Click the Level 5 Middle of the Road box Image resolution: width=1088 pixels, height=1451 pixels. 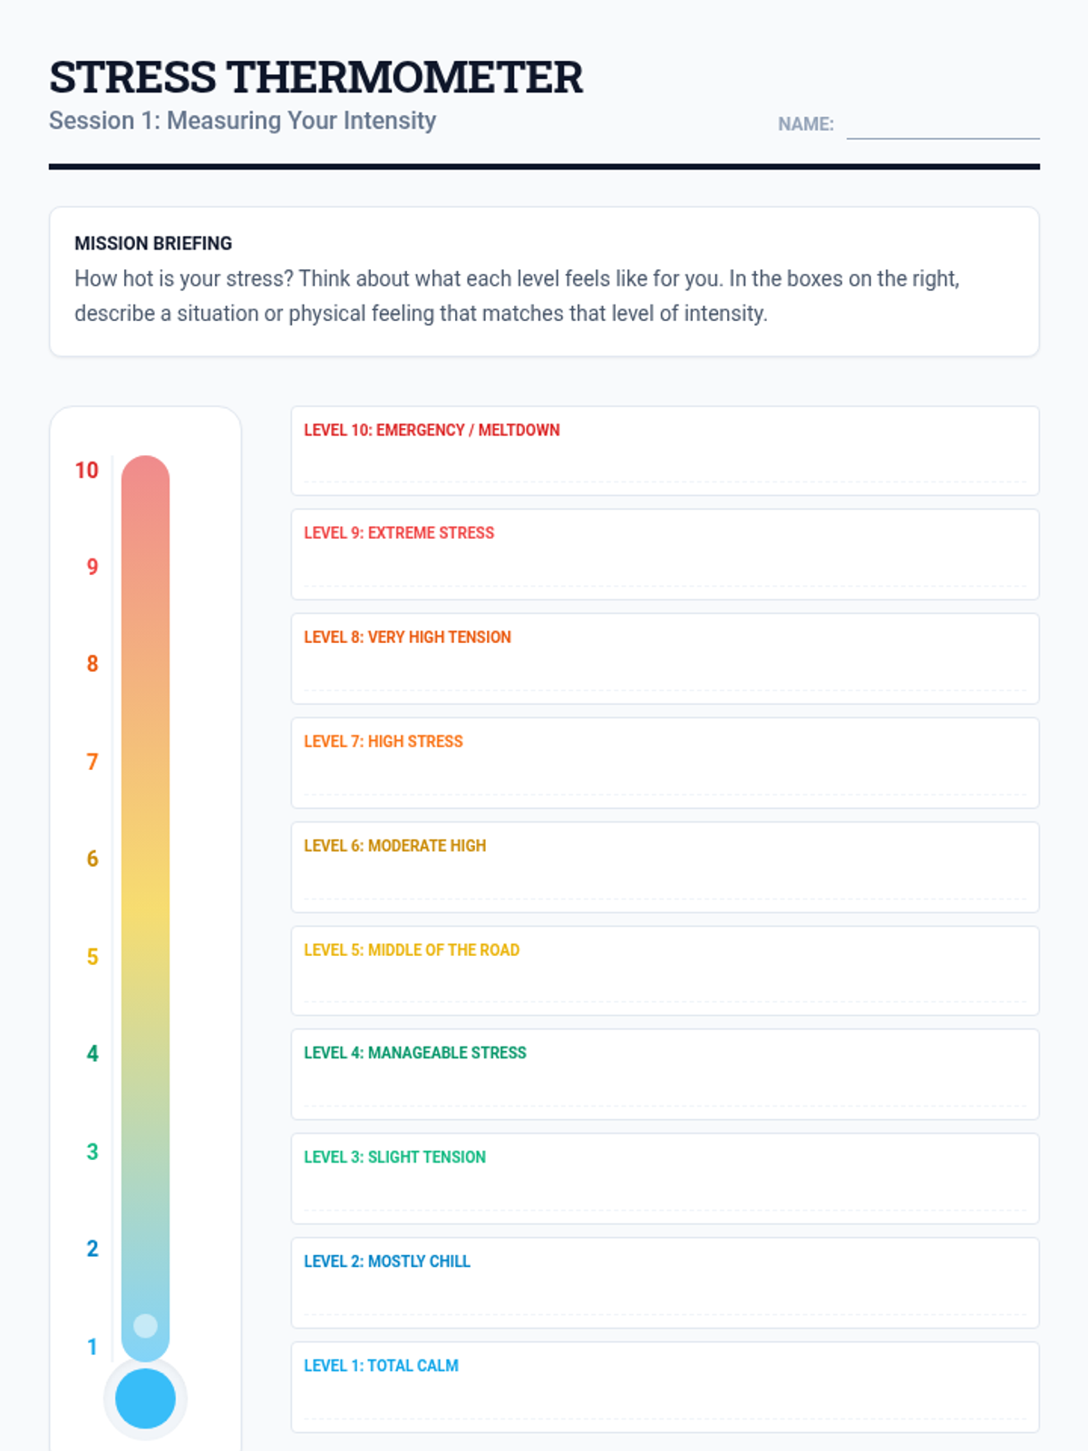click(665, 970)
